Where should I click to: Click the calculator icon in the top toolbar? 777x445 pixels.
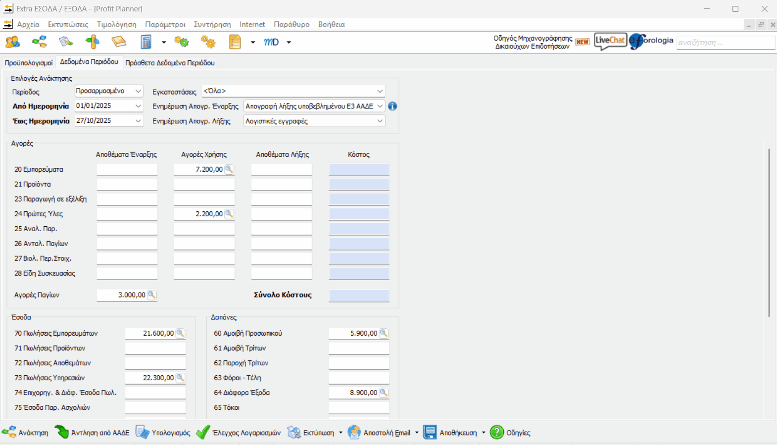point(146,42)
